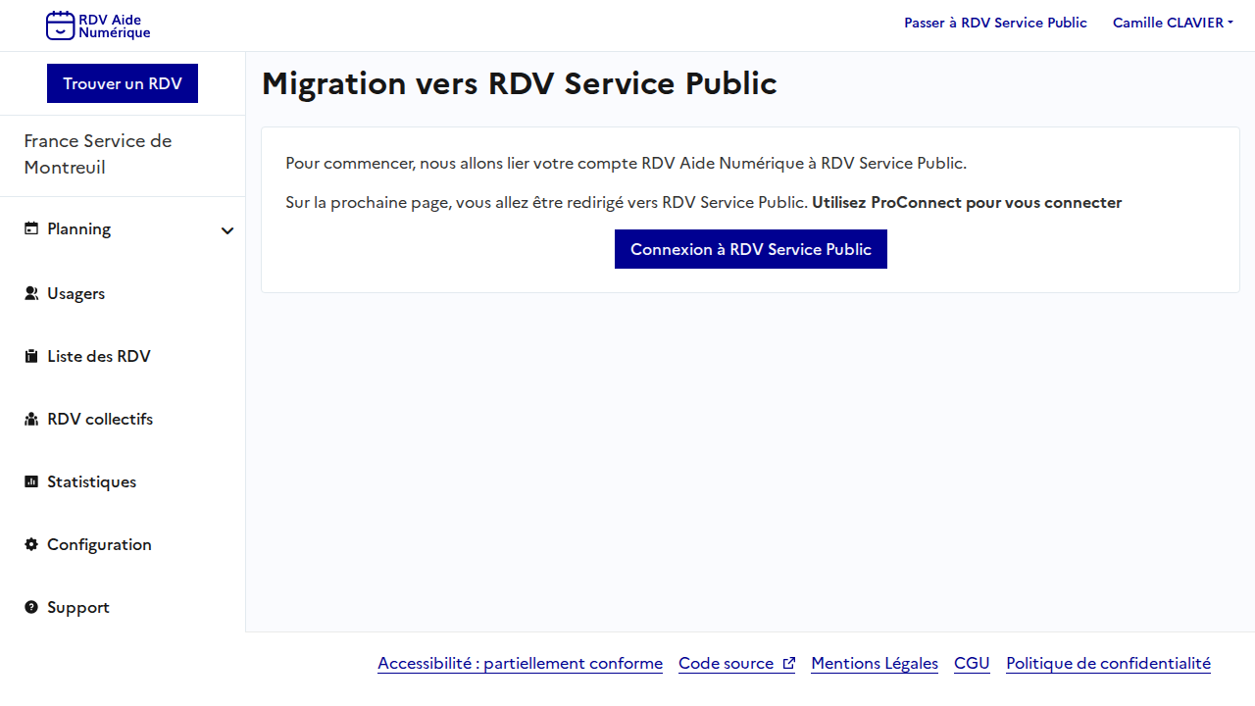
Task: Click the RDV Aide Numérique calendar logo
Action: (60, 25)
